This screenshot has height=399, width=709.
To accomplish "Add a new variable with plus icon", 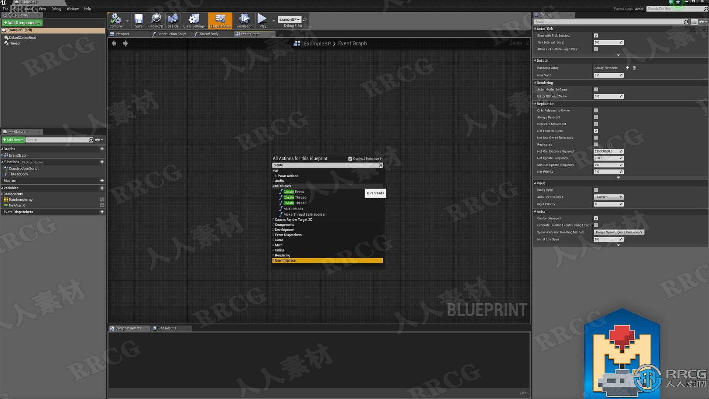I will 102,188.
